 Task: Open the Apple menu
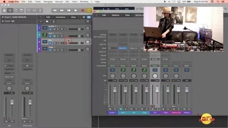tap(4, 1)
